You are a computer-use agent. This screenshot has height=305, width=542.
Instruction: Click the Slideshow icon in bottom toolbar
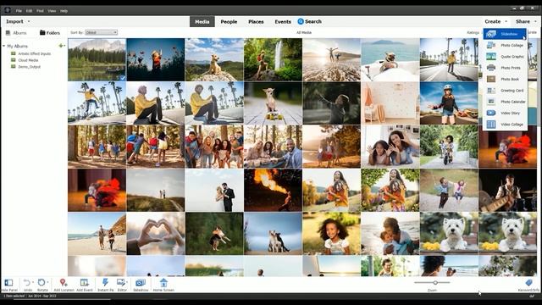141,282
